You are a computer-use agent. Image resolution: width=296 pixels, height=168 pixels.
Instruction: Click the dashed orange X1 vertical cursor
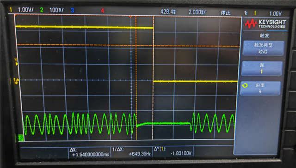(136, 78)
